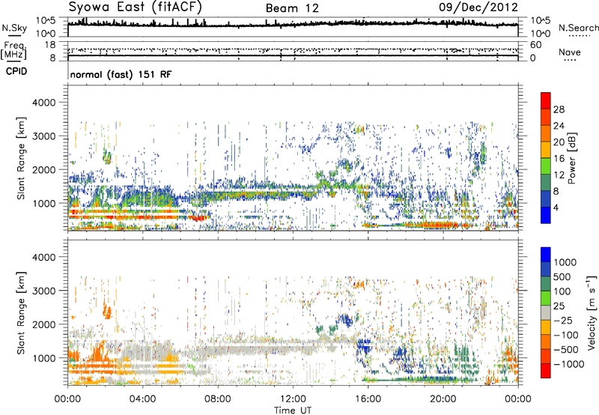The image size is (599, 415).
Task: Click the '16:00' time tick label
Action: [368, 399]
